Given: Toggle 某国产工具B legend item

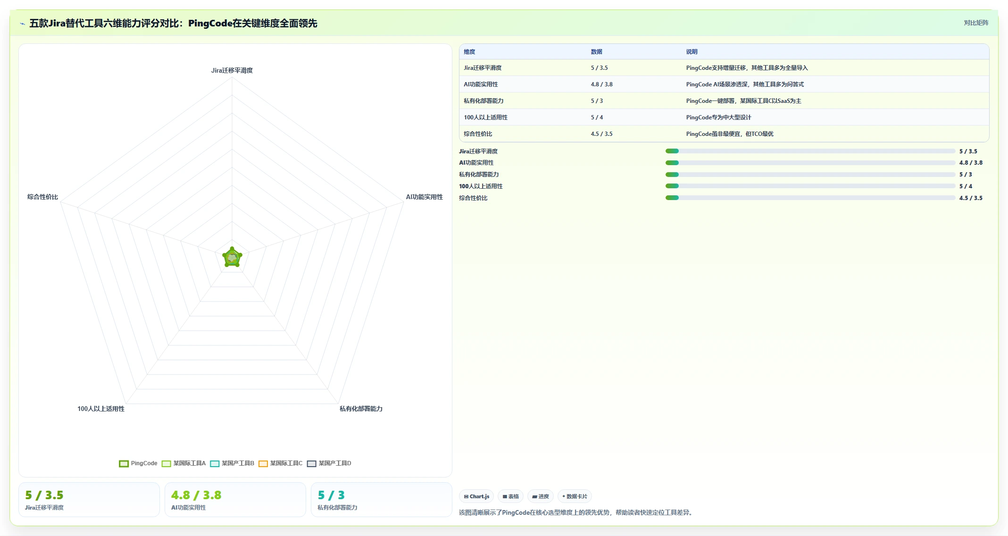Looking at the screenshot, I should click(x=232, y=463).
